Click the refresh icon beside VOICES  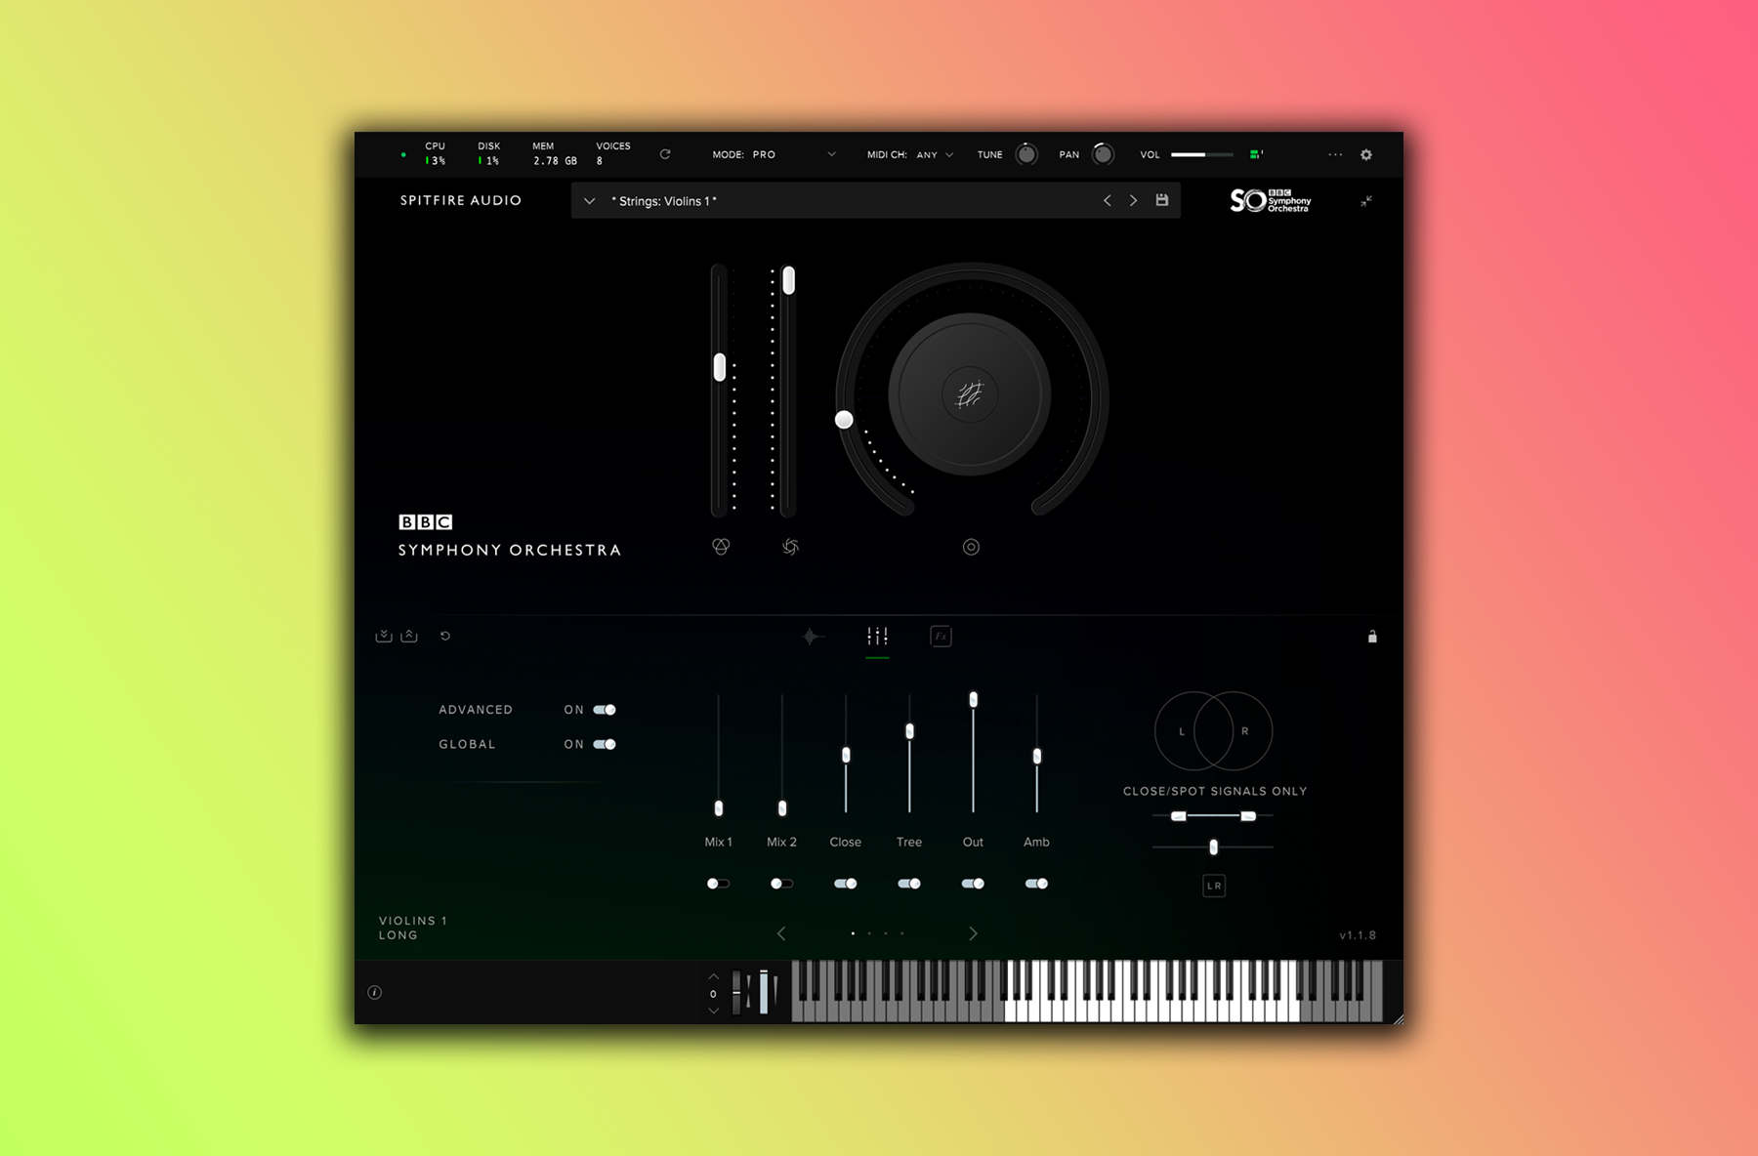(x=665, y=154)
